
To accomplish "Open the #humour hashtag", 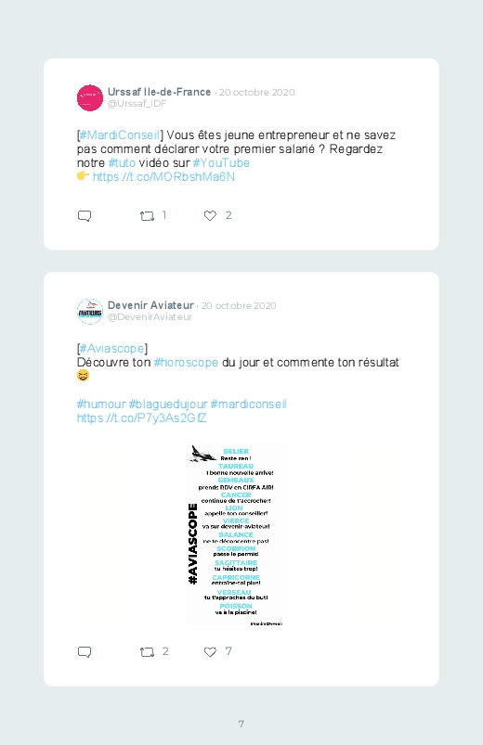I will click(101, 405).
